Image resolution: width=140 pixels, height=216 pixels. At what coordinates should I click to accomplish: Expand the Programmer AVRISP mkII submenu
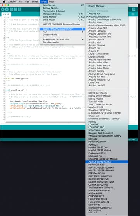[x=62, y=39]
